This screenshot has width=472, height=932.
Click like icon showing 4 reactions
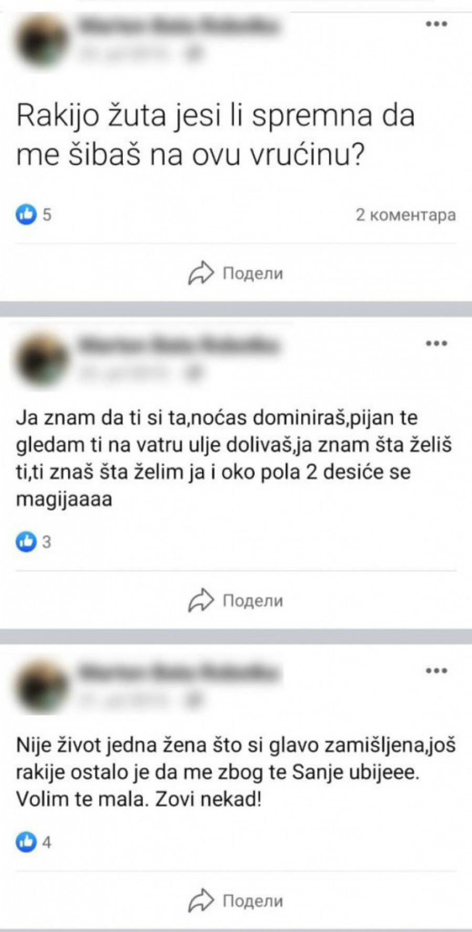[26, 842]
